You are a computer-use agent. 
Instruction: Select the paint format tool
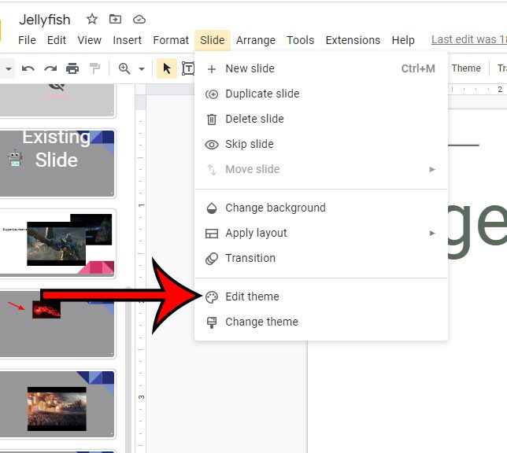94,68
